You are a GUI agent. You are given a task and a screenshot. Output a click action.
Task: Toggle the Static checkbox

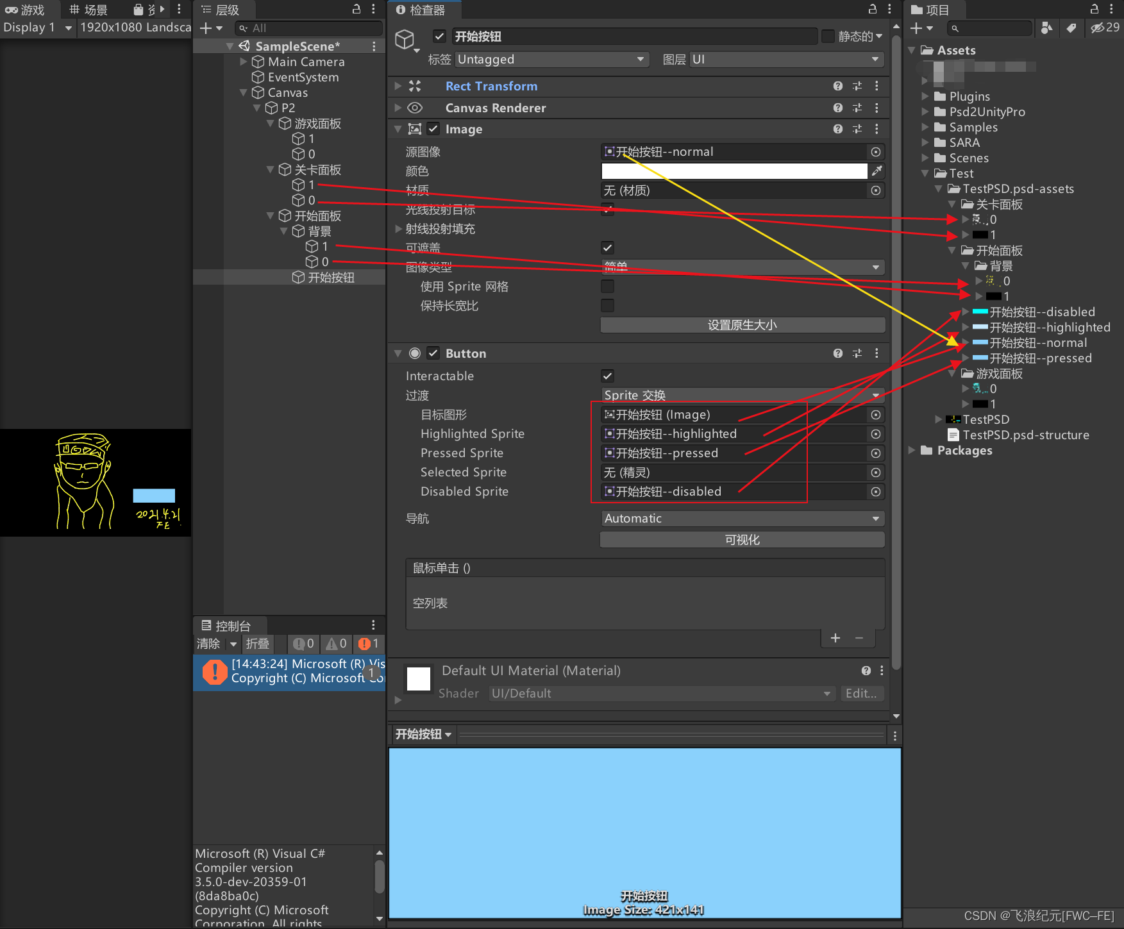click(828, 37)
